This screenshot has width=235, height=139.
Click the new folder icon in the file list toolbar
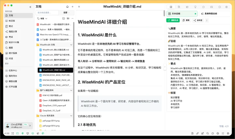[x=64, y=18]
